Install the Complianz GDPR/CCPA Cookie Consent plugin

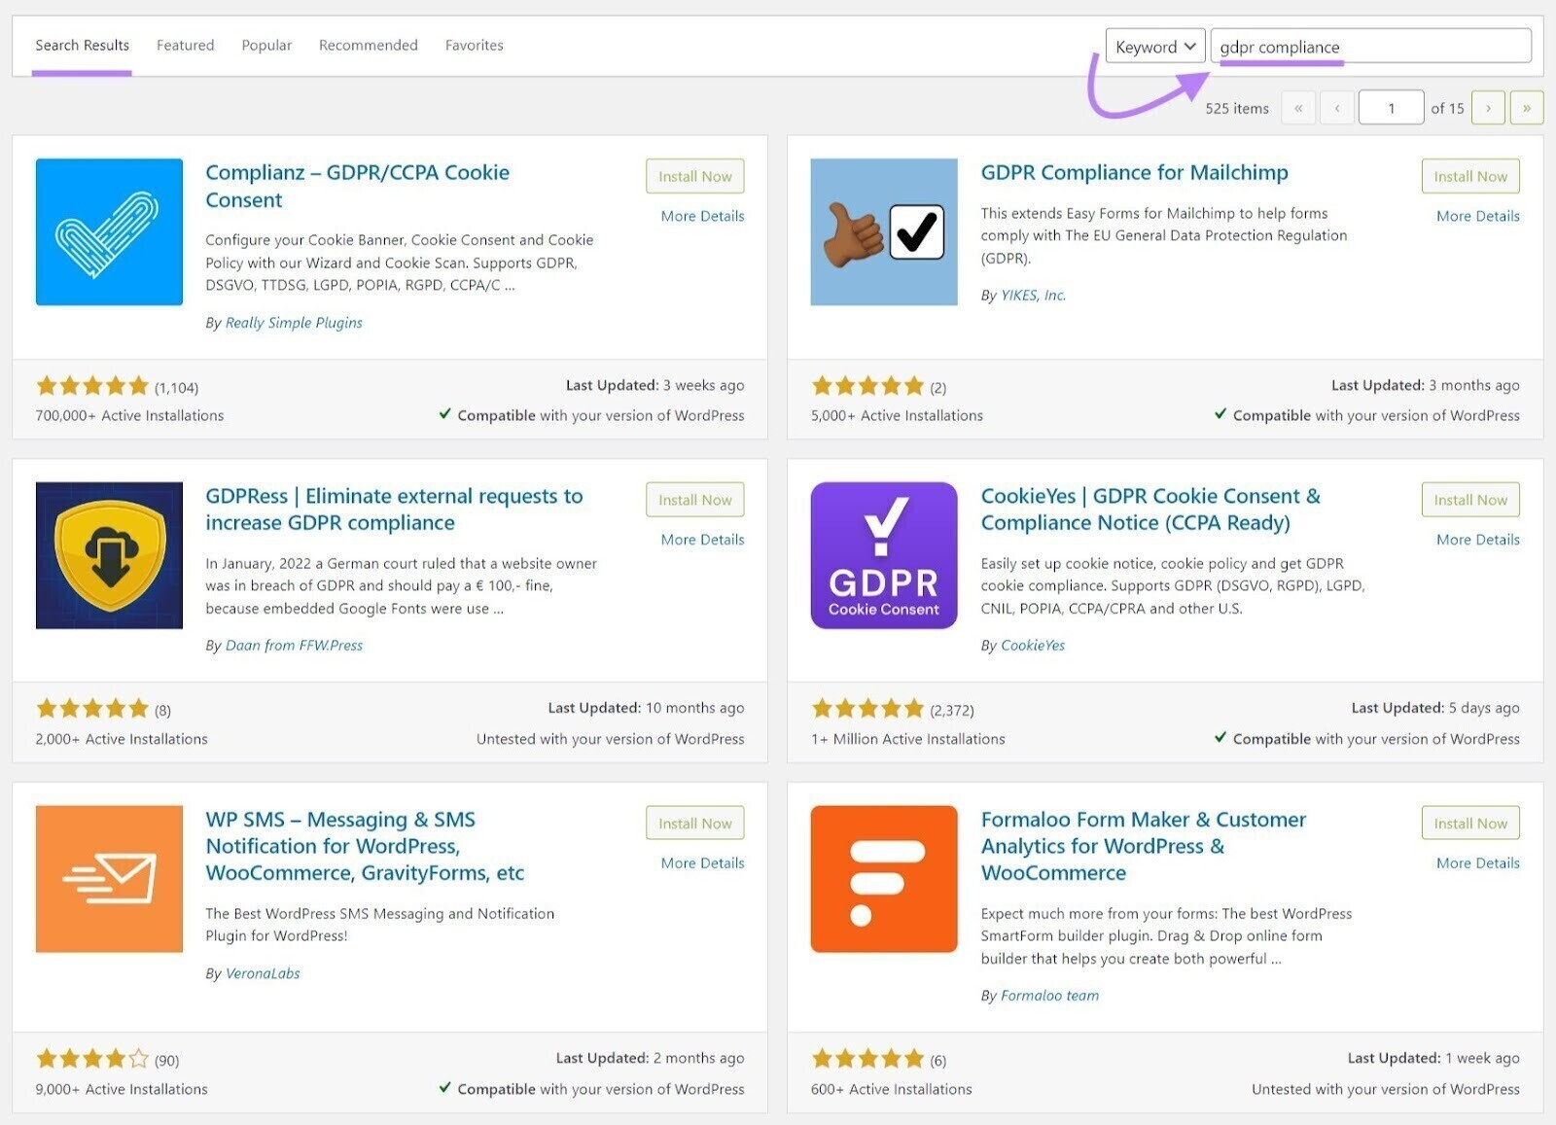coord(694,176)
